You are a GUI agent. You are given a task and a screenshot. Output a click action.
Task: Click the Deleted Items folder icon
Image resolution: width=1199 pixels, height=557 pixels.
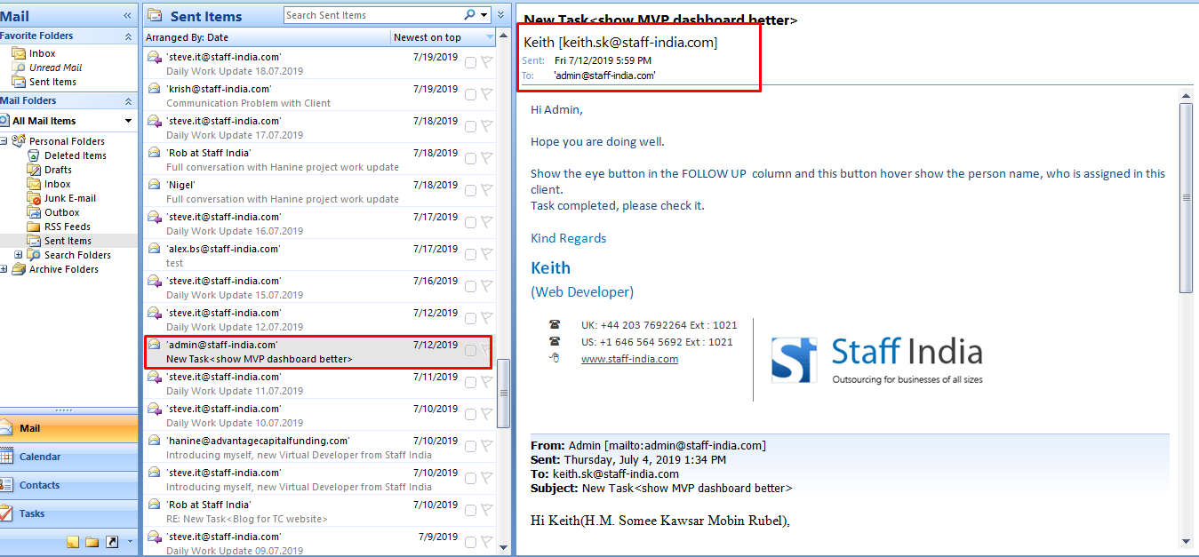[34, 155]
